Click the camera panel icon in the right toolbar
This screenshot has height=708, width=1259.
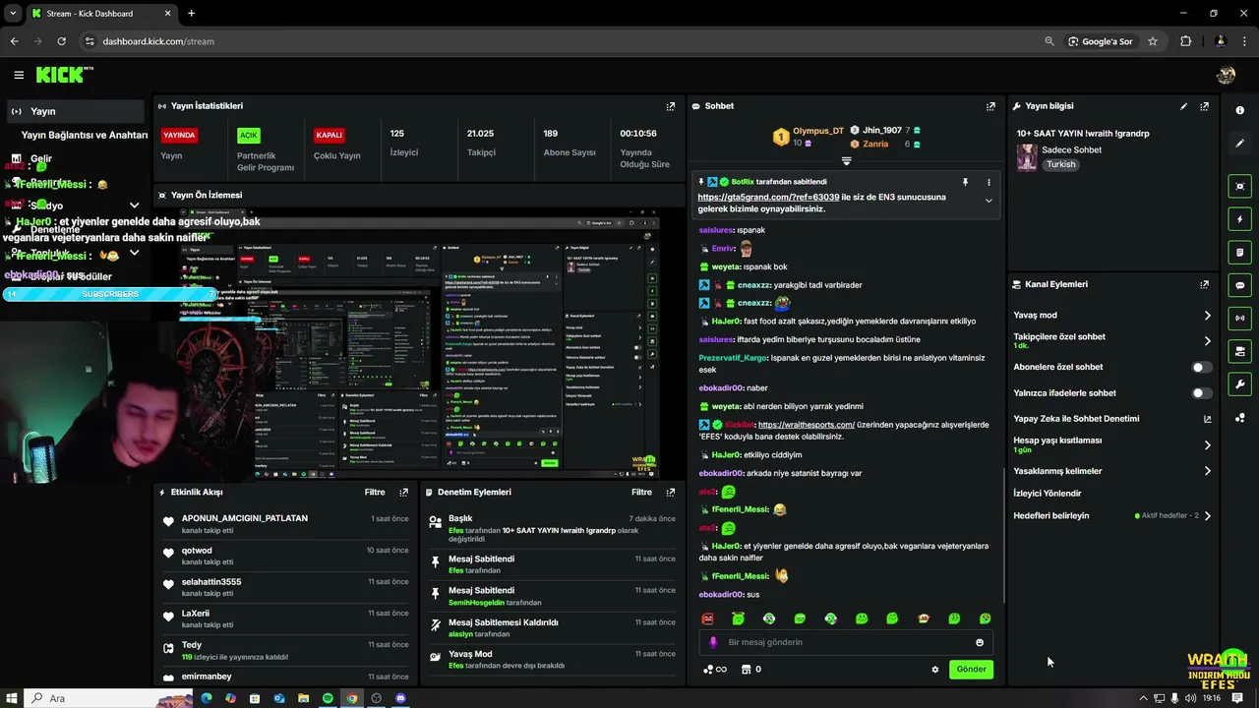tap(1239, 351)
